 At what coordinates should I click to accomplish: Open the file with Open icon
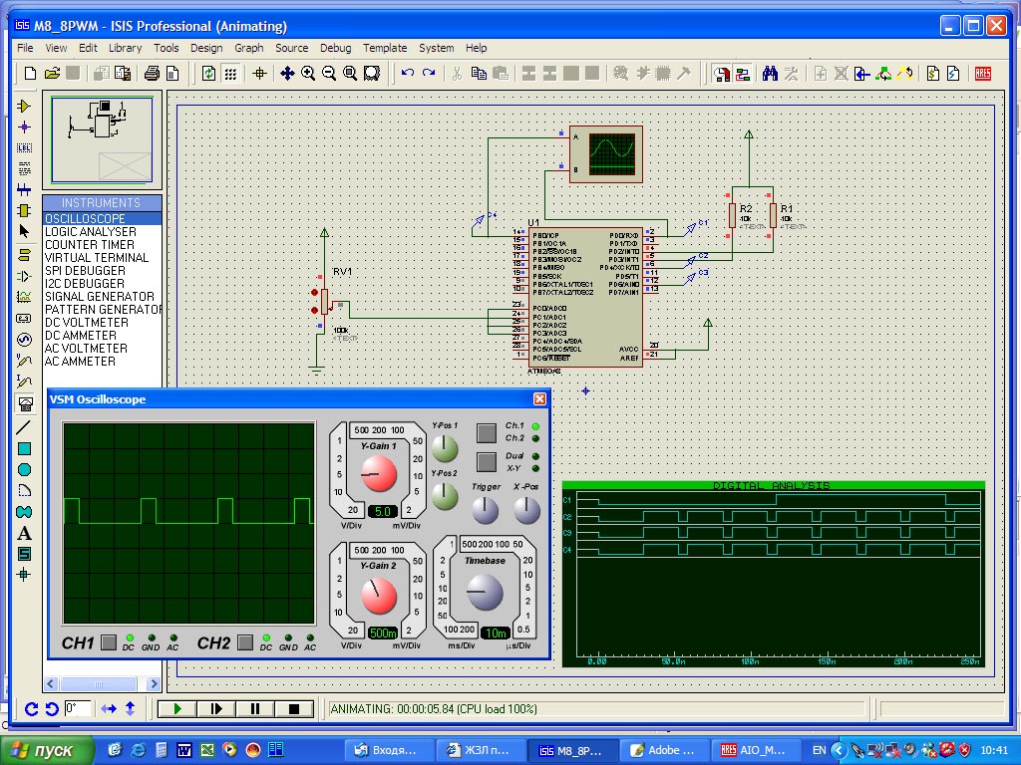[x=52, y=73]
